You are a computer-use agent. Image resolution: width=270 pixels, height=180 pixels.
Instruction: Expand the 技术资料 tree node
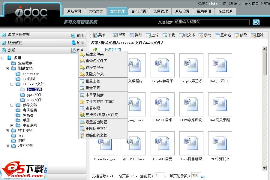[x=7, y=130]
